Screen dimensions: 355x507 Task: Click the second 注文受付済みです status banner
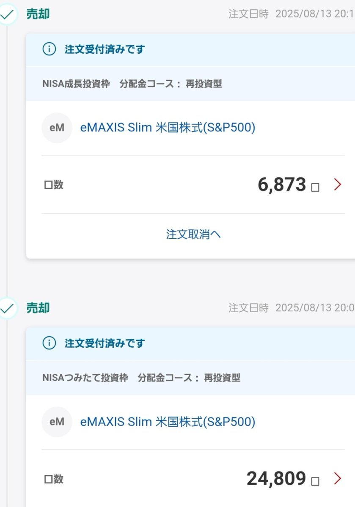[190, 343]
